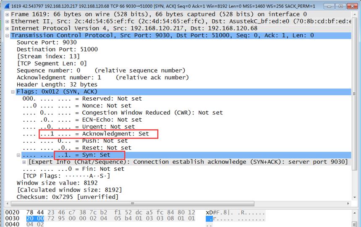Maximize the packet detail window

[341, 6]
